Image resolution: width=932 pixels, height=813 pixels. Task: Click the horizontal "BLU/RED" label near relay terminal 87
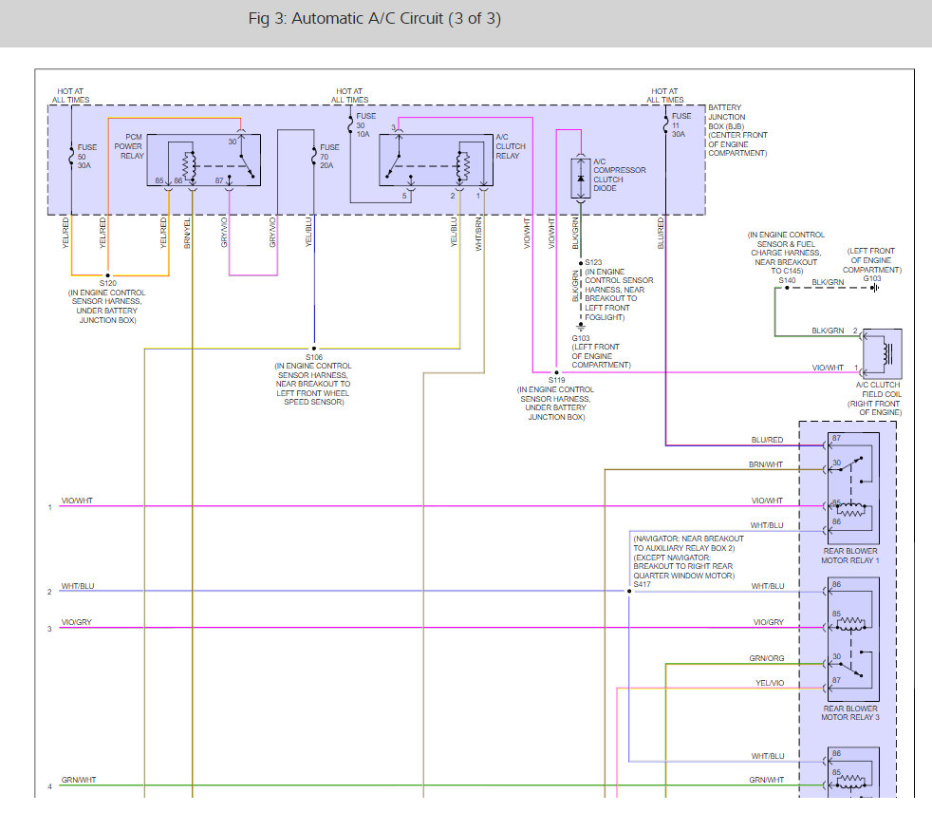pyautogui.click(x=768, y=440)
